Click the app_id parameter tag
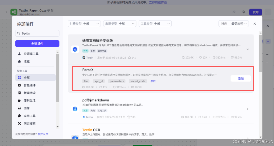This screenshot has width=274, height=146. tap(99, 81)
